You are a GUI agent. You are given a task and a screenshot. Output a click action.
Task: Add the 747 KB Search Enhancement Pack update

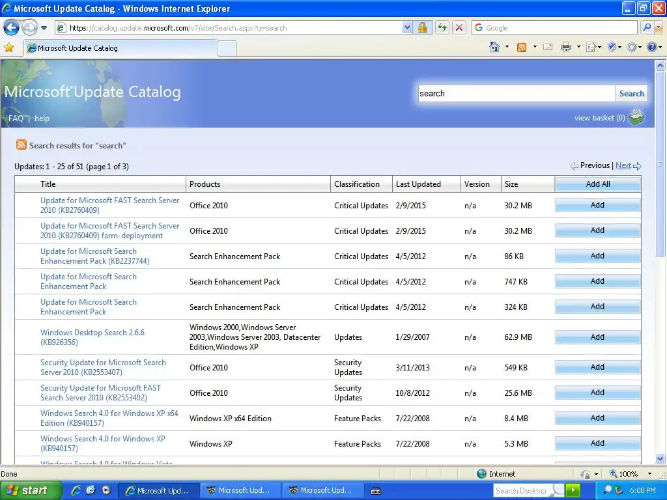click(598, 281)
